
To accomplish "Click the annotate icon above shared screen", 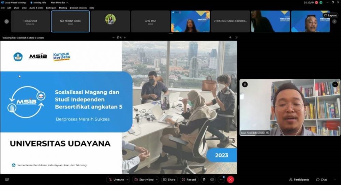I will (x=230, y=37).
